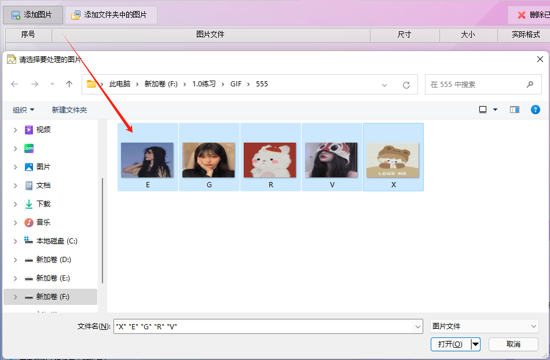The height and width of the screenshot is (360, 550).
Task: Click the search magnifier icon
Action: point(530,84)
